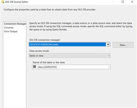Switch to the Columns page
The width and height of the screenshot is (137, 108).
pos(9,28)
